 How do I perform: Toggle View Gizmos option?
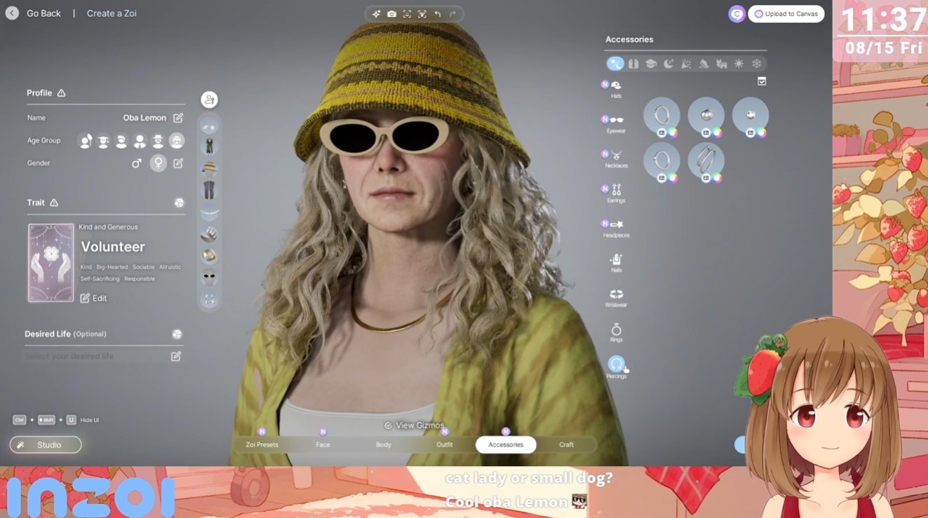pyautogui.click(x=414, y=425)
